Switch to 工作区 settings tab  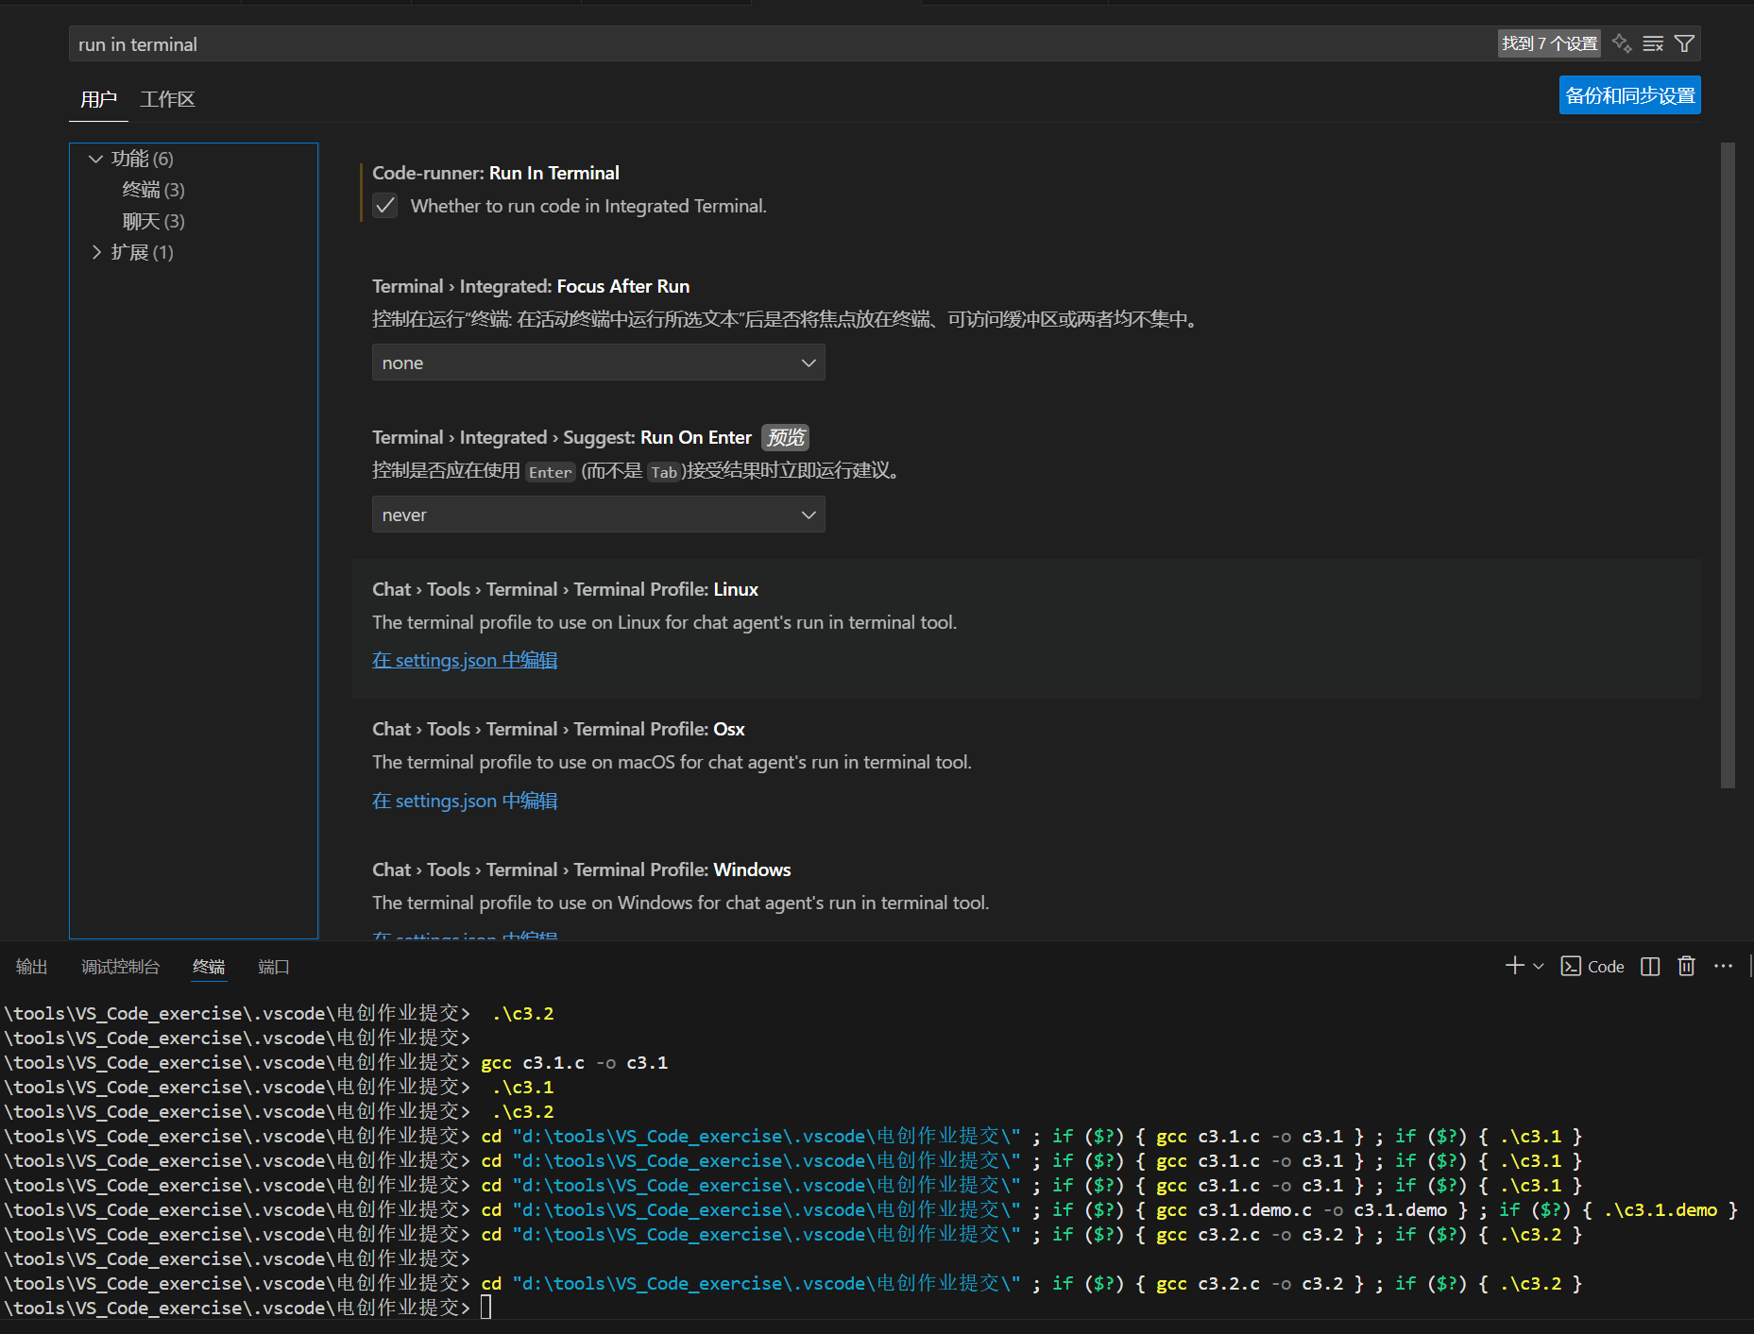click(167, 99)
